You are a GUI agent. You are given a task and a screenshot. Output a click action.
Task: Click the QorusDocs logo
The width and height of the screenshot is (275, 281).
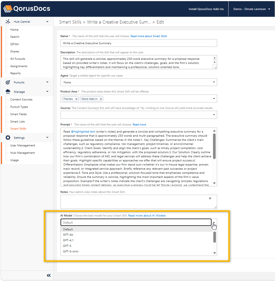(x=27, y=9)
